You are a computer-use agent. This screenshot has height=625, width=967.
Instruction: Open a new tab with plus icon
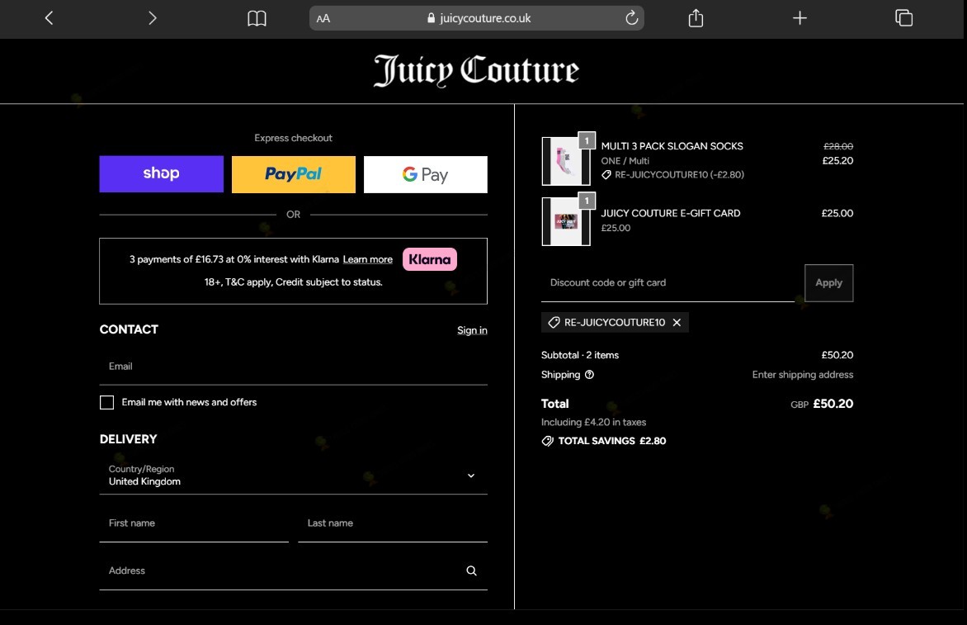tap(800, 18)
